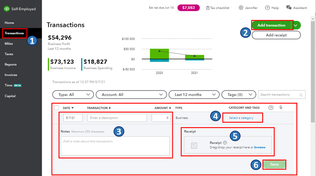Sort by the DATE column header
The width and height of the screenshot is (316, 176).
coord(68,108)
